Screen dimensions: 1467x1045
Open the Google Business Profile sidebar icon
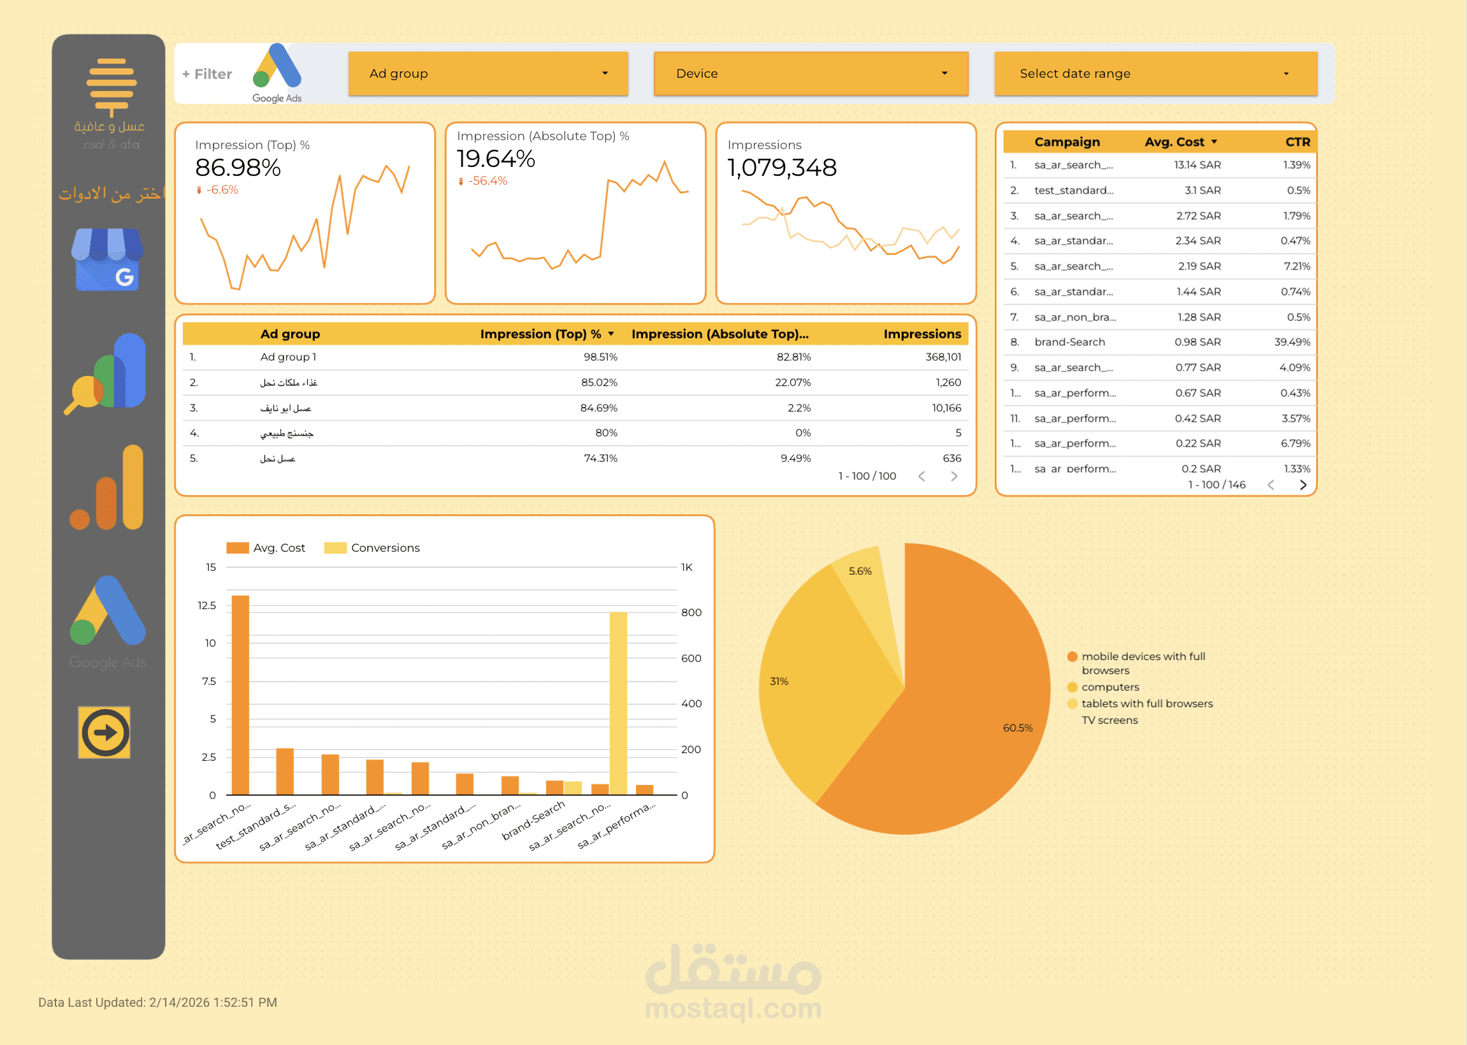[x=107, y=260]
